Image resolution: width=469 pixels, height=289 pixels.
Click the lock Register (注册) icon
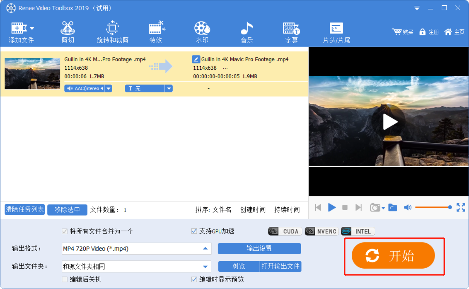tap(429, 32)
